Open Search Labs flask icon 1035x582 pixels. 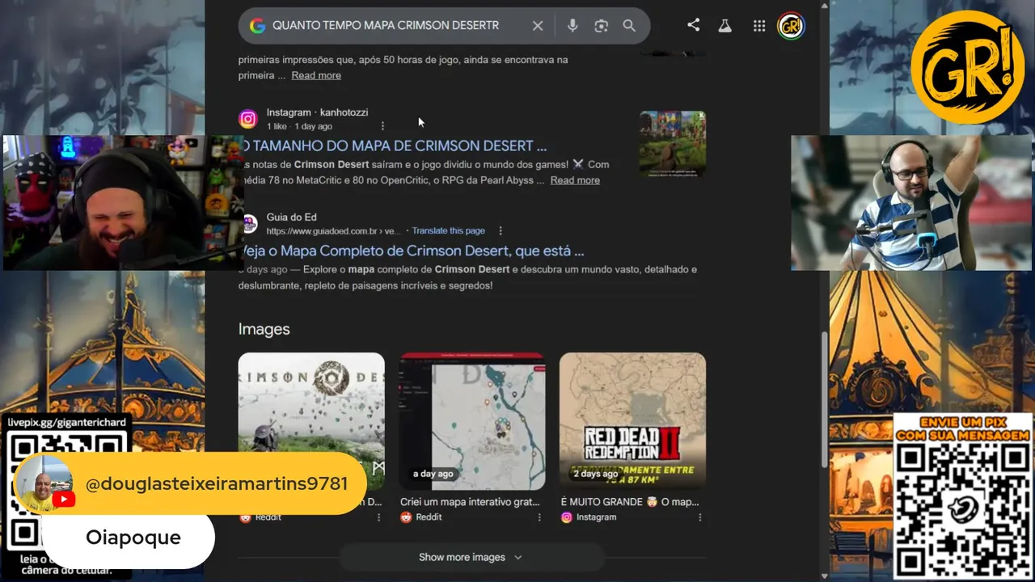click(x=724, y=26)
